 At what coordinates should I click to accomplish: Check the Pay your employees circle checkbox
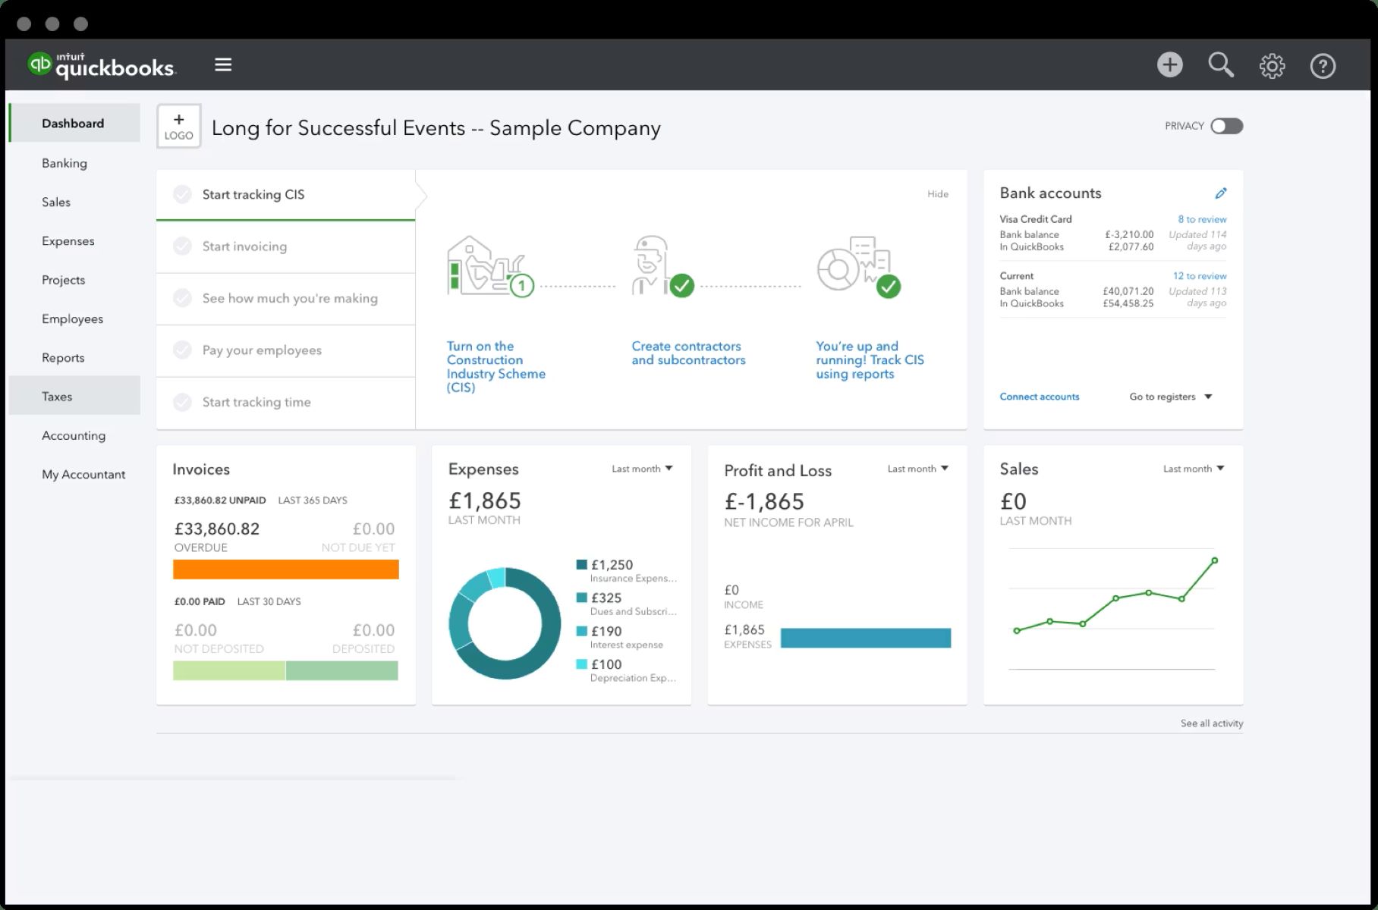click(182, 350)
